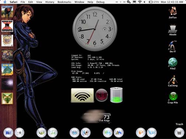Click the green ring dock icon
This screenshot has height=139, width=186.
(x=42, y=132)
